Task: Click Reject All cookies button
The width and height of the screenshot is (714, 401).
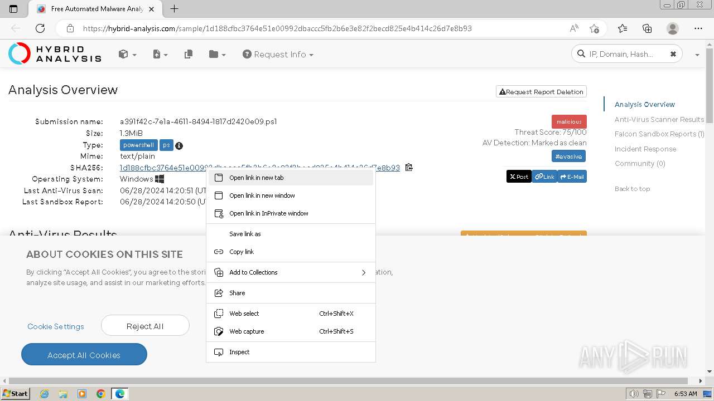Action: [145, 326]
